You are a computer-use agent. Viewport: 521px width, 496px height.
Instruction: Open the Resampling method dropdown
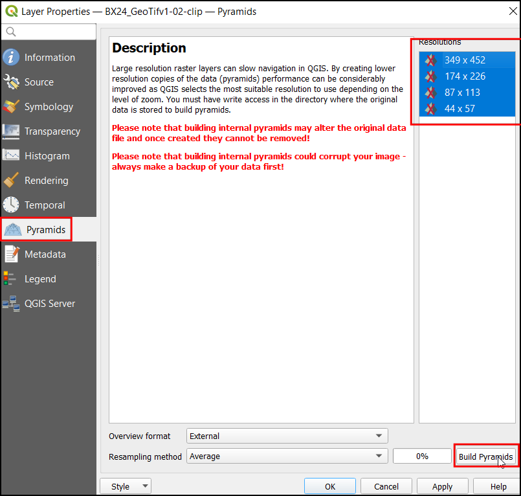click(287, 457)
